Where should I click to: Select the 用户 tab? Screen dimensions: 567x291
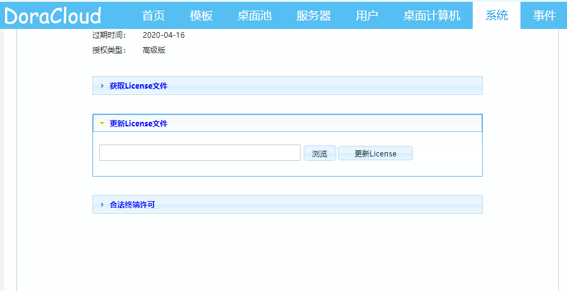(x=366, y=16)
